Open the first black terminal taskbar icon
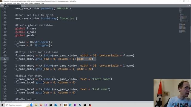The width and height of the screenshot is (191, 107). [x=51, y=105]
